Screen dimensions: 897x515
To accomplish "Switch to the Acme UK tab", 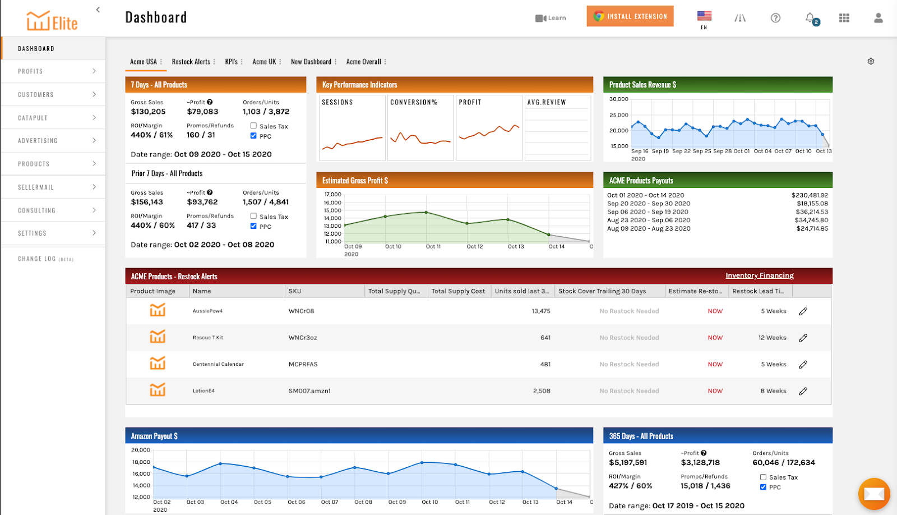I will click(x=264, y=62).
